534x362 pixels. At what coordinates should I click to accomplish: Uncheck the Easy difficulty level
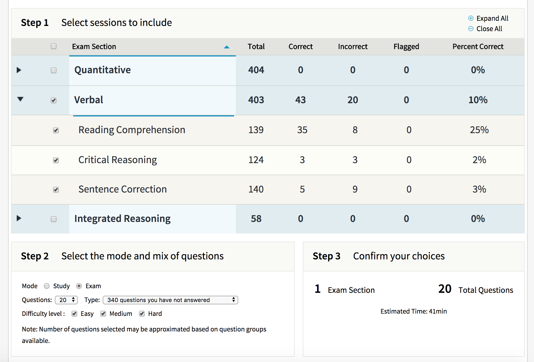[74, 314]
